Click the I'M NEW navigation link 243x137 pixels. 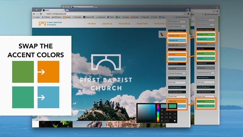click(x=92, y=24)
